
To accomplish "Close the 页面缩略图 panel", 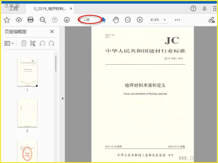I will pyautogui.click(x=52, y=32).
